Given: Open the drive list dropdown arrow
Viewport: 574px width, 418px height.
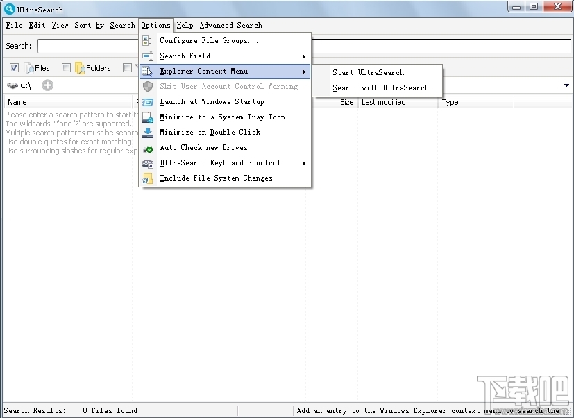Looking at the screenshot, I should 566,85.
